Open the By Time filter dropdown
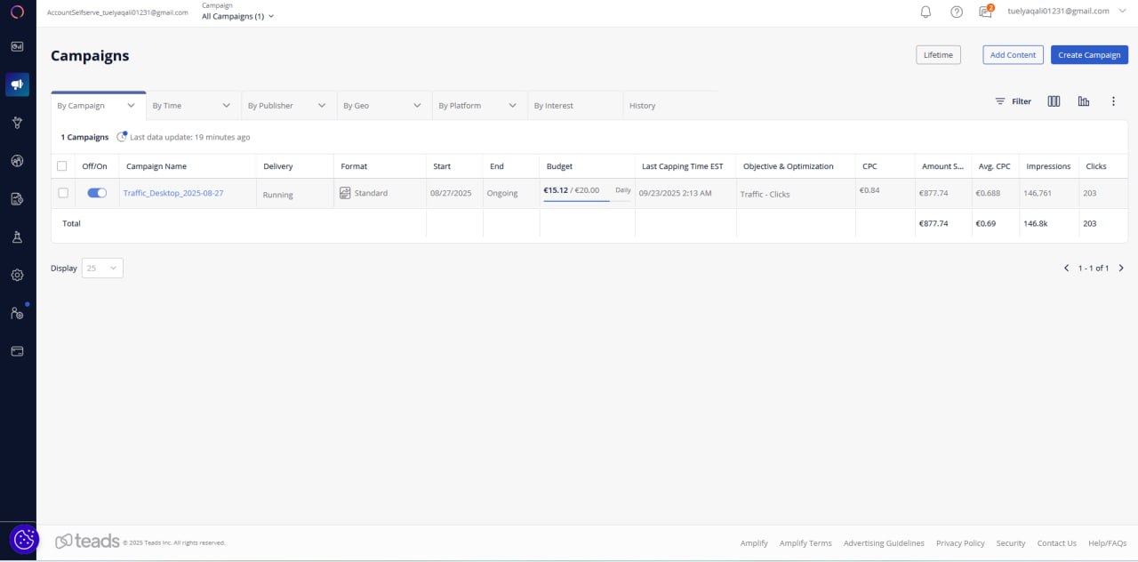Screen dimensions: 1138x562 [191, 105]
